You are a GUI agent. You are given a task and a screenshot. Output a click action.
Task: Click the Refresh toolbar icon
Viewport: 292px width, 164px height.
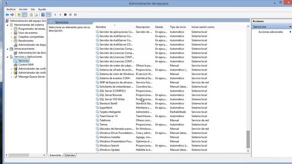coord(31,15)
